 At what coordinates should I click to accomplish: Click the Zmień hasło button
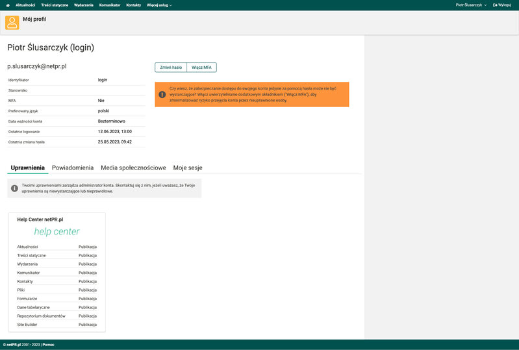pyautogui.click(x=171, y=68)
